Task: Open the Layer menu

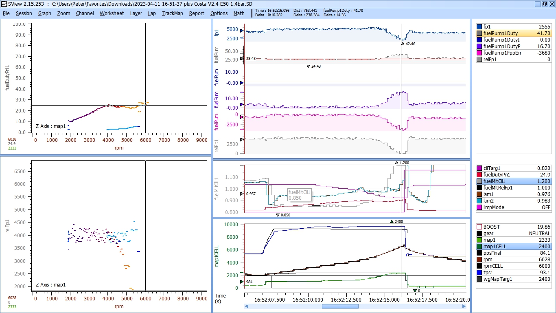Action: tap(136, 13)
